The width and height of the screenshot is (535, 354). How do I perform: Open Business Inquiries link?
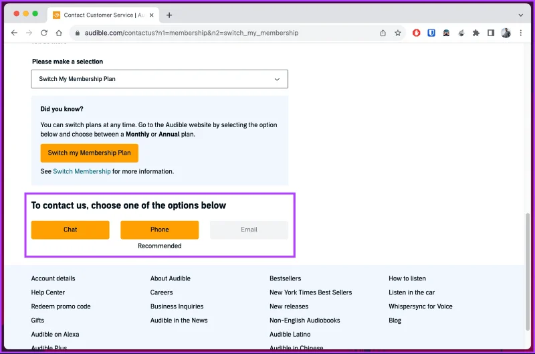(177, 306)
